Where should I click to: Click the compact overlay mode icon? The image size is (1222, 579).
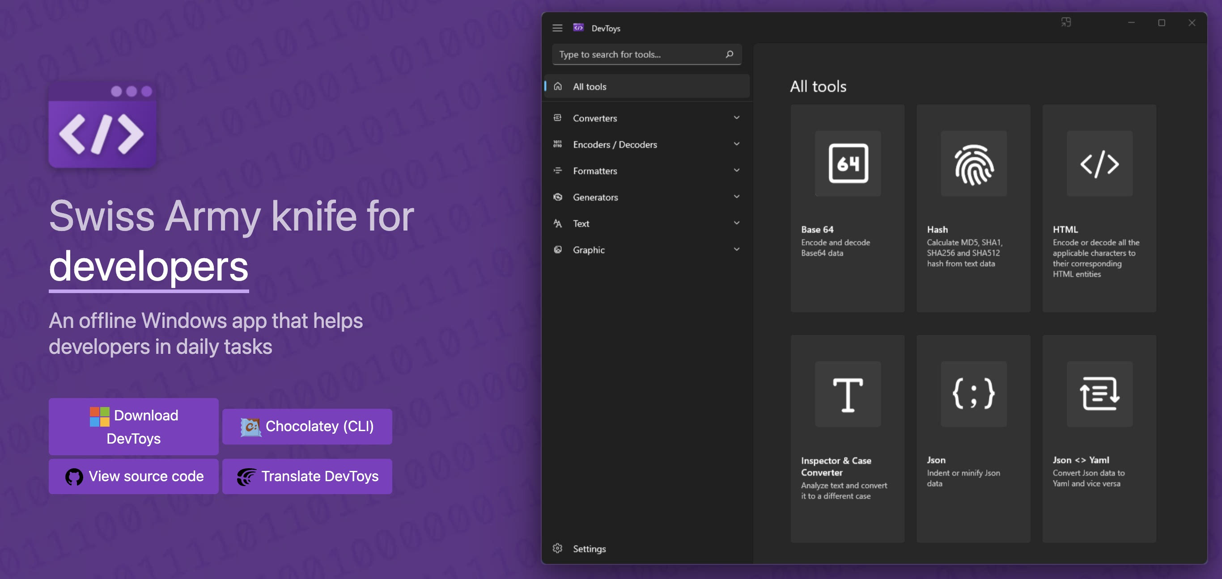click(1066, 22)
